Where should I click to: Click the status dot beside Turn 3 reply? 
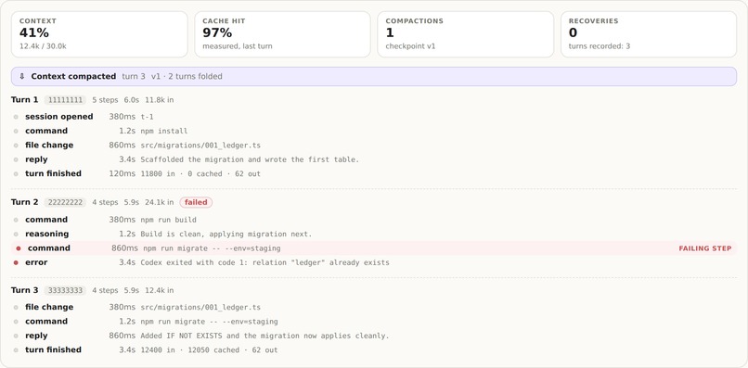tap(16, 336)
